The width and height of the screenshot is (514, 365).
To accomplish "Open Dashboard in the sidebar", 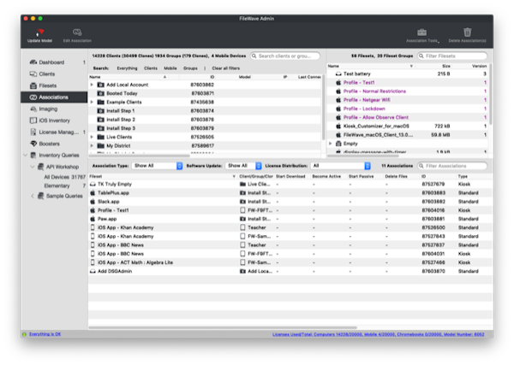I will coord(51,62).
